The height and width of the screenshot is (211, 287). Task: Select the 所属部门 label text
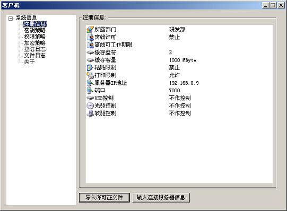pyautogui.click(x=105, y=30)
